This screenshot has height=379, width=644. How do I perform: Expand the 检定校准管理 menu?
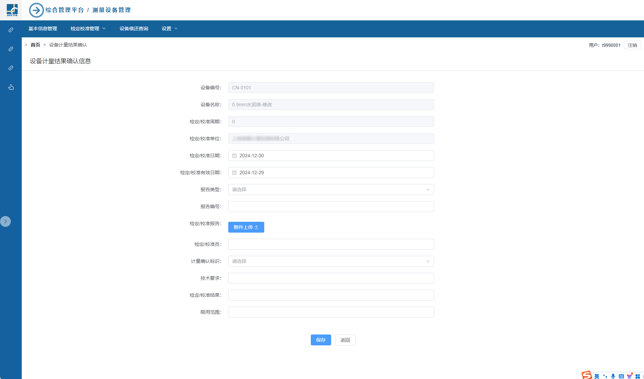click(x=88, y=29)
